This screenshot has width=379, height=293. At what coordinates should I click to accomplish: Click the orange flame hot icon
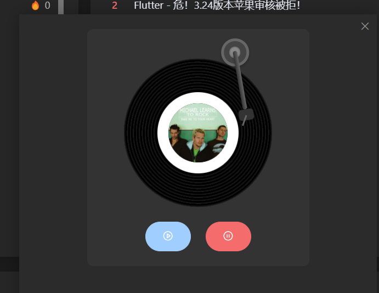[35, 5]
